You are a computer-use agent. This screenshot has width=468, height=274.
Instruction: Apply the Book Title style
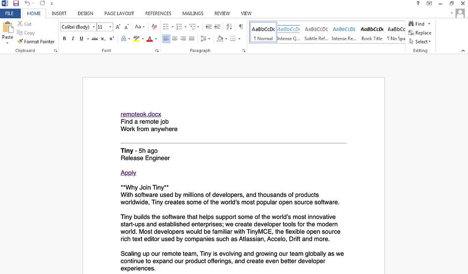pos(372,32)
